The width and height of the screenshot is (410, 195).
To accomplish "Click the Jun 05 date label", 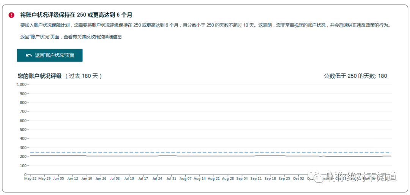I will [58, 179].
